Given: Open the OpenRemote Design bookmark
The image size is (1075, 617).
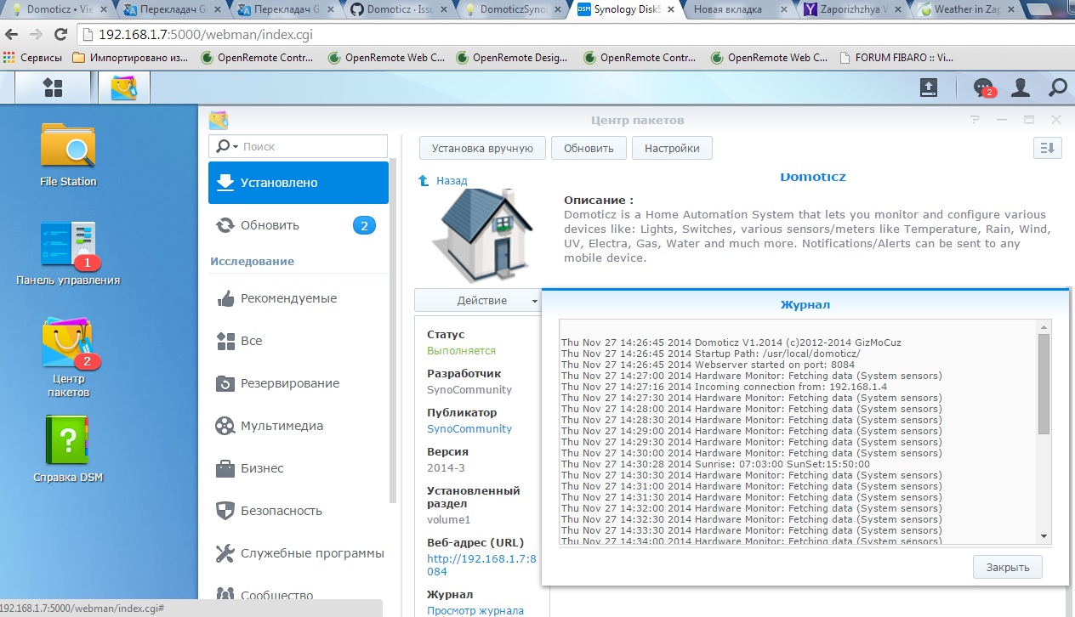Looking at the screenshot, I should (513, 58).
